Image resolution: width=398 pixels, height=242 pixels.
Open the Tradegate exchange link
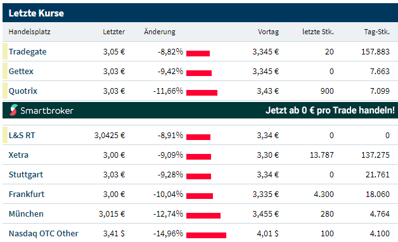click(x=28, y=52)
